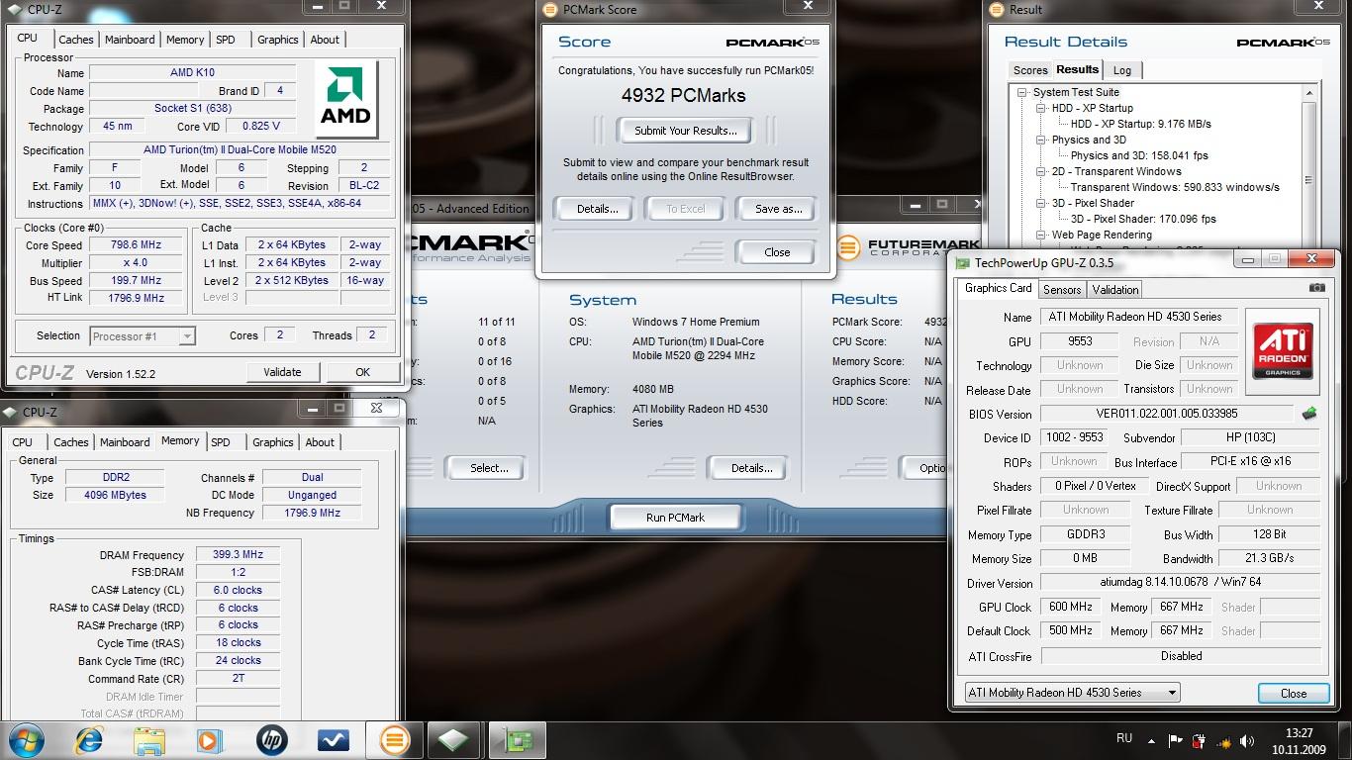Show hidden tray icons arrow
The image size is (1352, 760).
point(1151,739)
